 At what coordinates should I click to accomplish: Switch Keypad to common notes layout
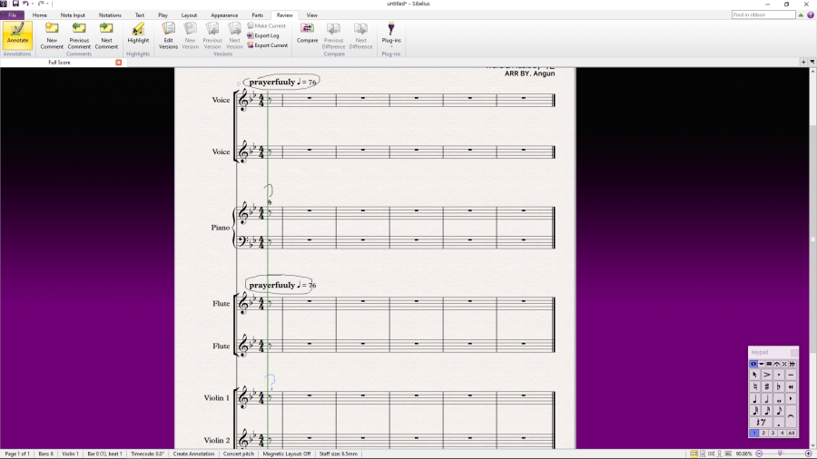pyautogui.click(x=753, y=364)
